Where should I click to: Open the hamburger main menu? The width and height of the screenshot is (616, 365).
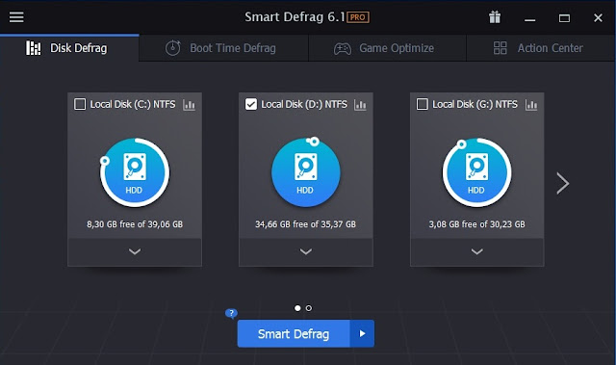16,17
